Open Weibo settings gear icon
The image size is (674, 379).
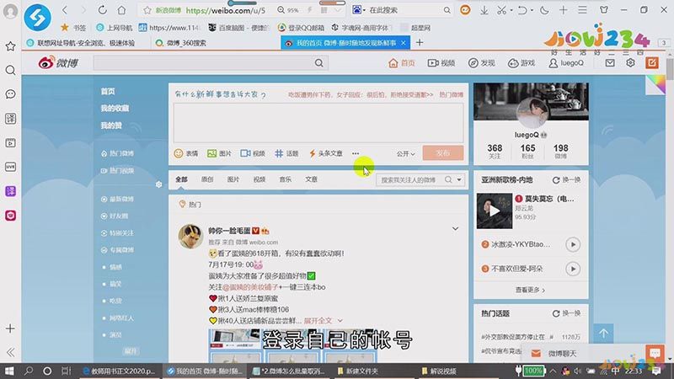[630, 63]
